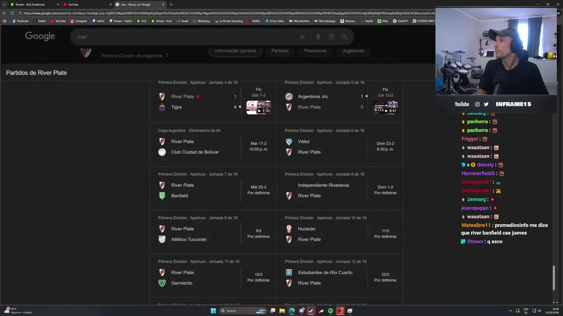Open three-dot options next to Primera División

click(x=168, y=56)
